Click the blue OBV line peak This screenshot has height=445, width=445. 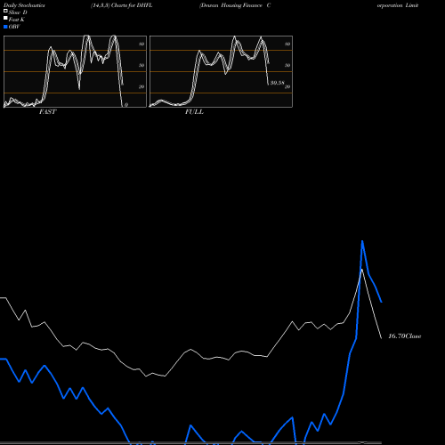[x=362, y=241]
